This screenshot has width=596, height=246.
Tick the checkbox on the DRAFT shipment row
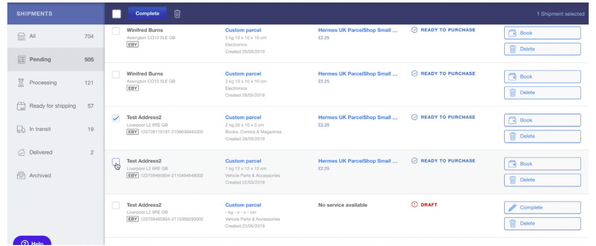coord(116,205)
